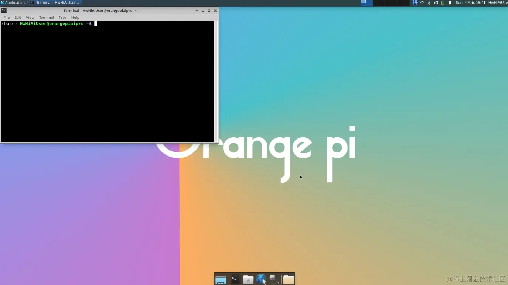Open the Application Finder magnifier in the dock
This screenshot has width=508, height=285.
(274, 279)
